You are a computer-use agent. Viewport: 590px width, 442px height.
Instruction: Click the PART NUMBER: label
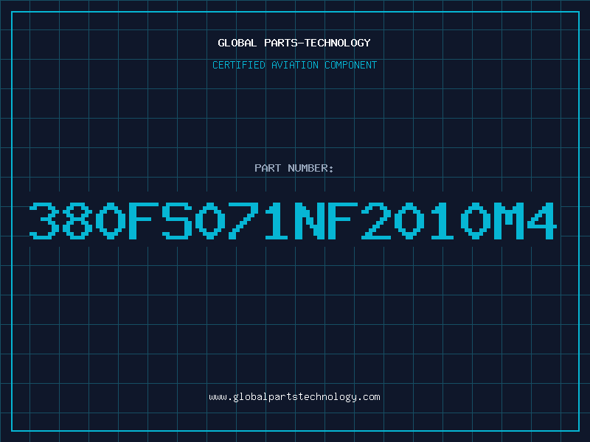coord(294,168)
